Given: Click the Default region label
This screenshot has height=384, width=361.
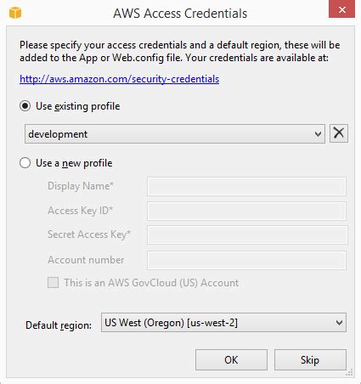Looking at the screenshot, I should pyautogui.click(x=59, y=325).
